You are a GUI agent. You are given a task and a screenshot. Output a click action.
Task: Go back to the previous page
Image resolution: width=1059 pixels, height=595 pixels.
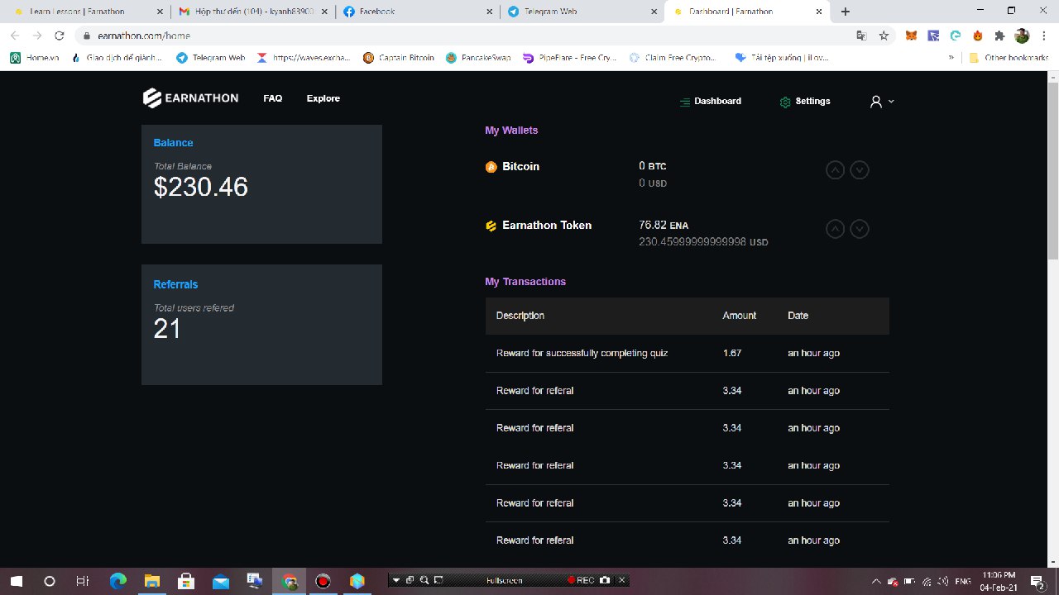[15, 36]
